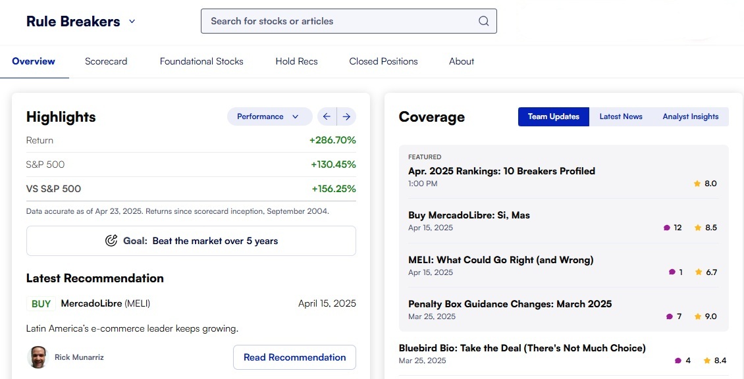Open the Rule Breakers service dropdown chevron
Screen dimensions: 744x379
click(x=132, y=21)
